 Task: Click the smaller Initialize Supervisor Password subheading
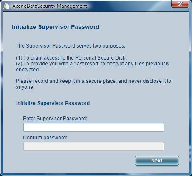point(53,103)
